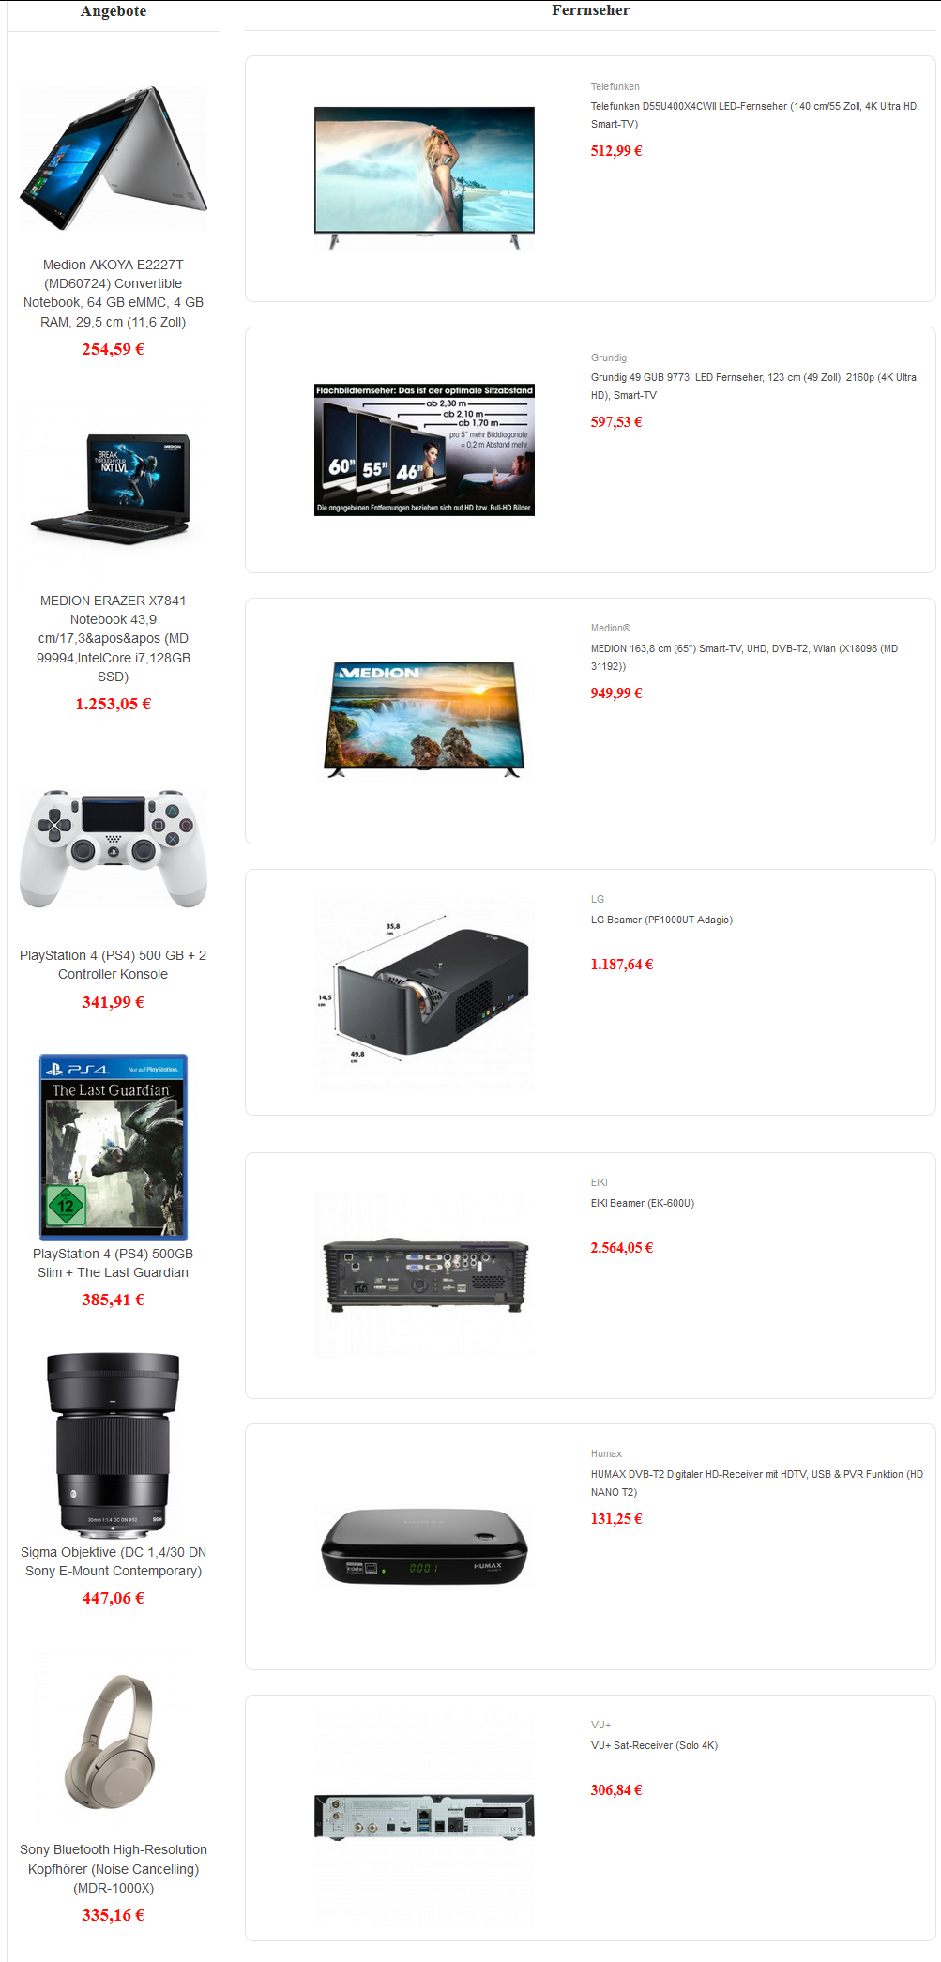Open the MEDION 65 inch Smart-TV image
Image resolution: width=941 pixels, height=1962 pixels.
coord(424,720)
